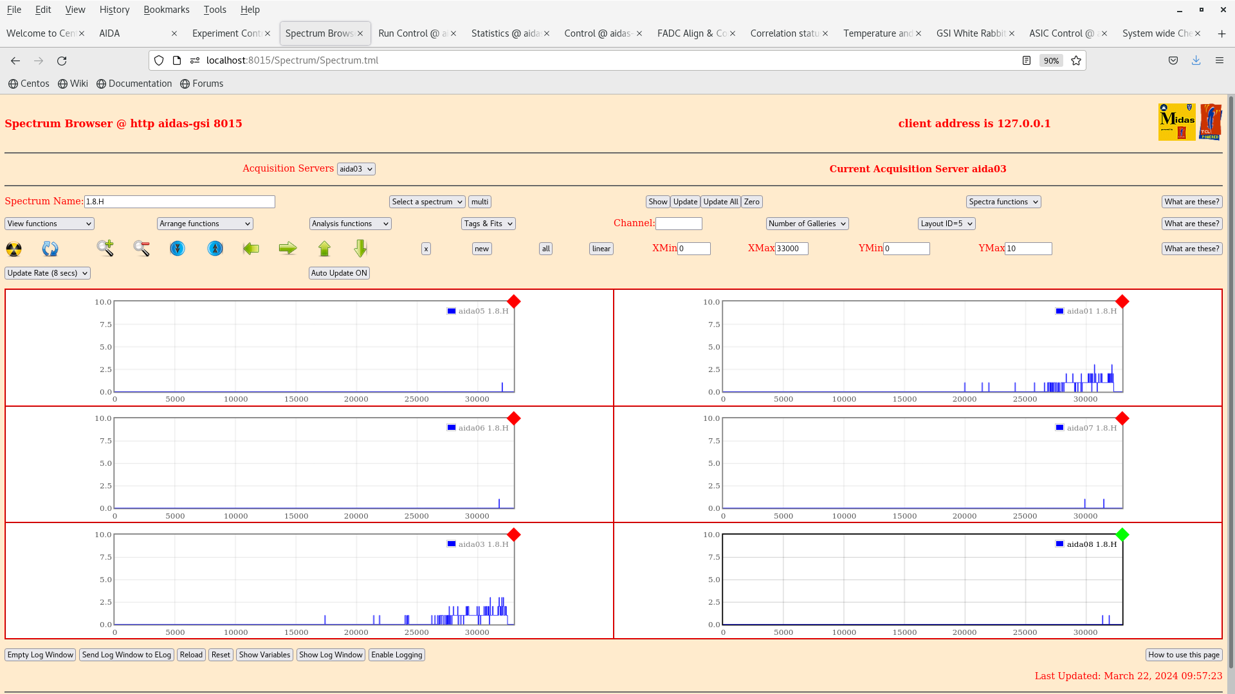Click the Update All button
The width and height of the screenshot is (1235, 694).
[720, 202]
